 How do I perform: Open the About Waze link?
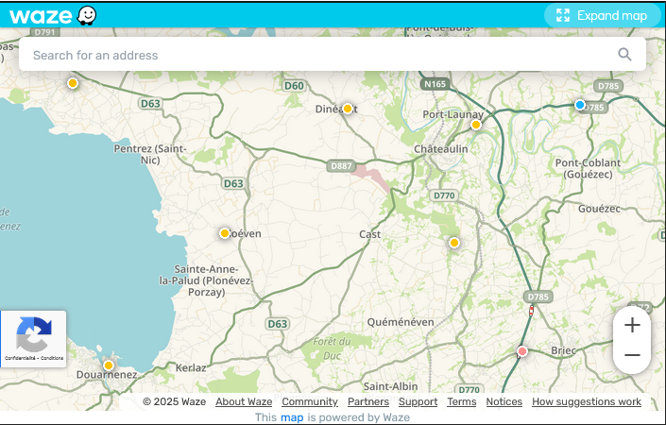(244, 401)
